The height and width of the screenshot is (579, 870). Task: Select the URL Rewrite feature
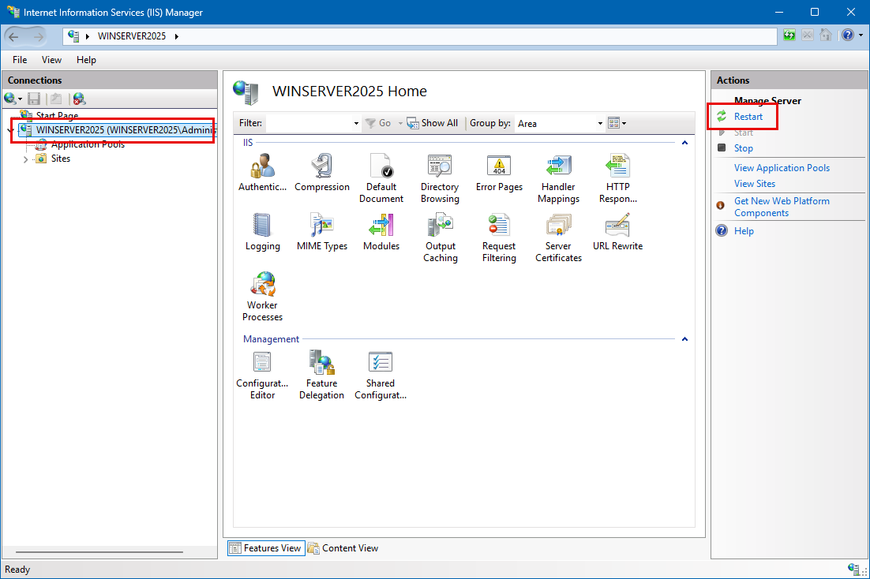click(617, 227)
